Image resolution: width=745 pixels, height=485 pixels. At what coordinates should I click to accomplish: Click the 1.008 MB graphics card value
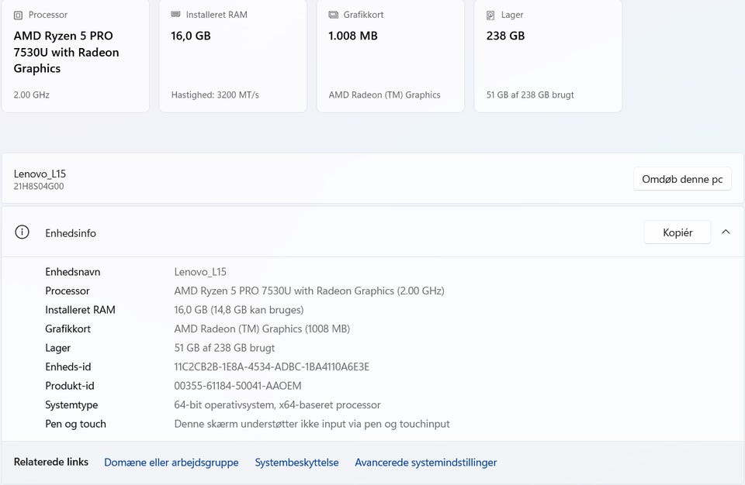(352, 36)
